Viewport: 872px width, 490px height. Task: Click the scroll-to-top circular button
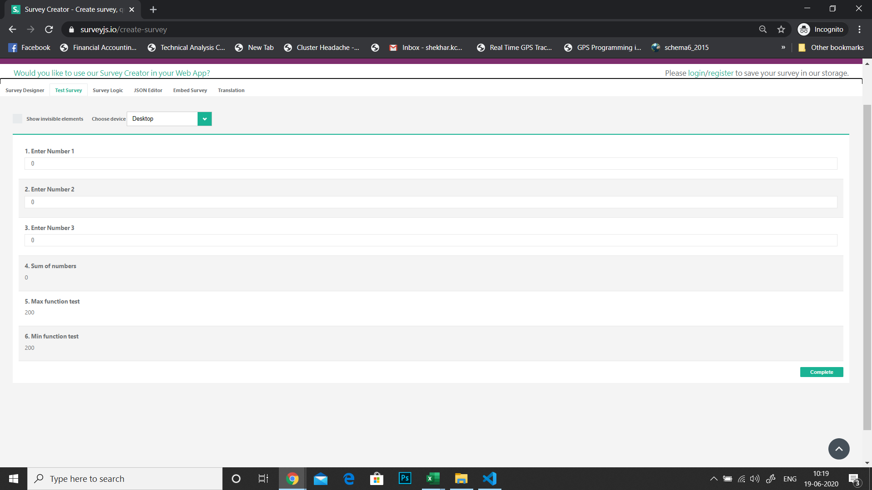coord(839,449)
